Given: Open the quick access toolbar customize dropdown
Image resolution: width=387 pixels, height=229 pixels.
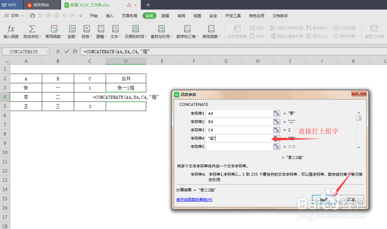Looking at the screenshot, I should [81, 15].
